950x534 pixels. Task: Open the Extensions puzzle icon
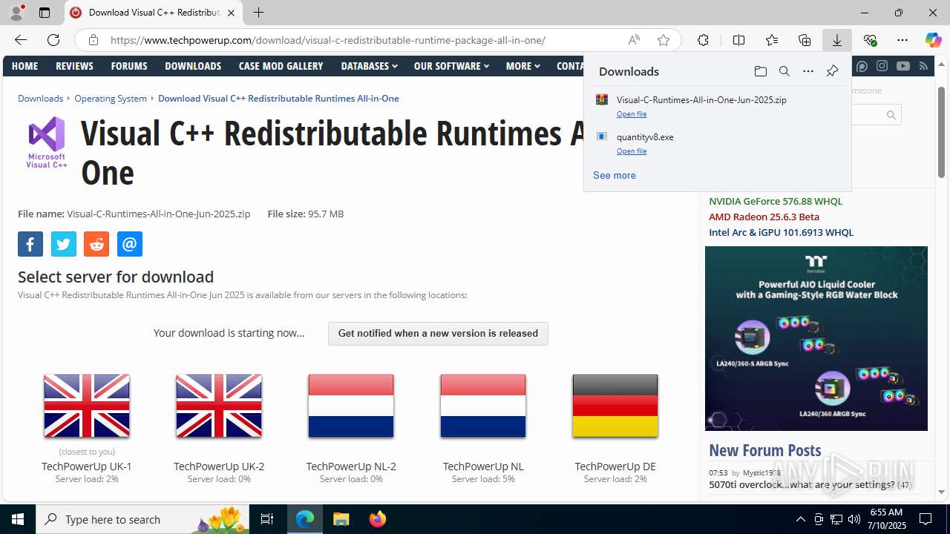click(703, 40)
